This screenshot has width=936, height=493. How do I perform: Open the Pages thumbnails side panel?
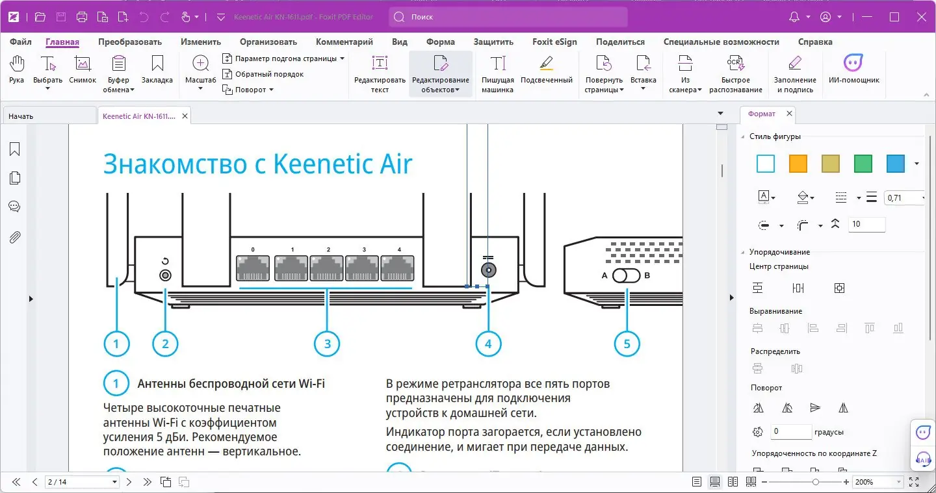(x=14, y=178)
